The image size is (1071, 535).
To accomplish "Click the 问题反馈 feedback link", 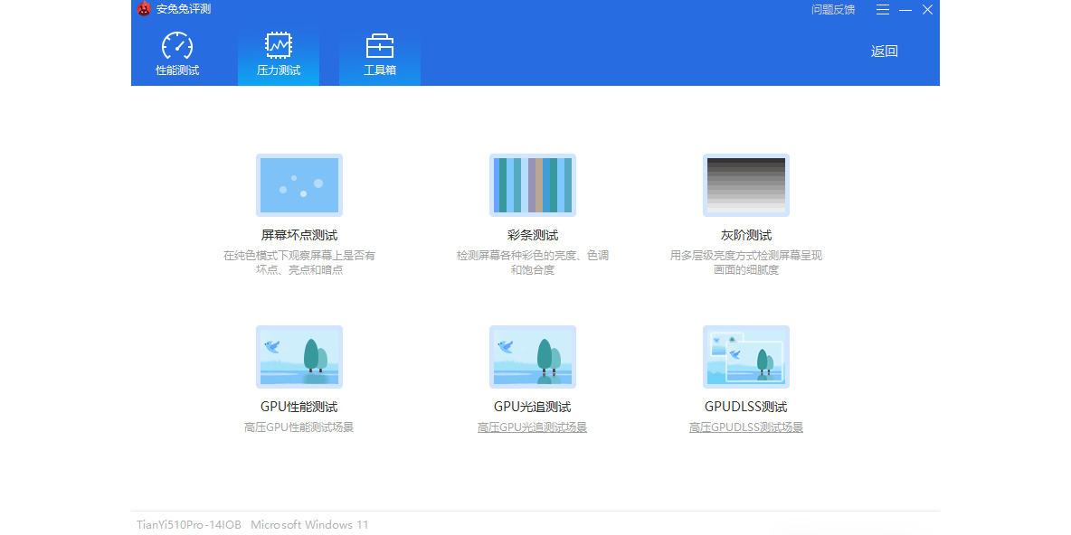I will [x=832, y=9].
